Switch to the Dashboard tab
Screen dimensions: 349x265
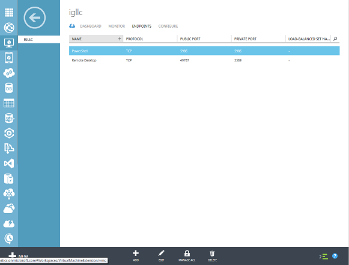(x=91, y=26)
